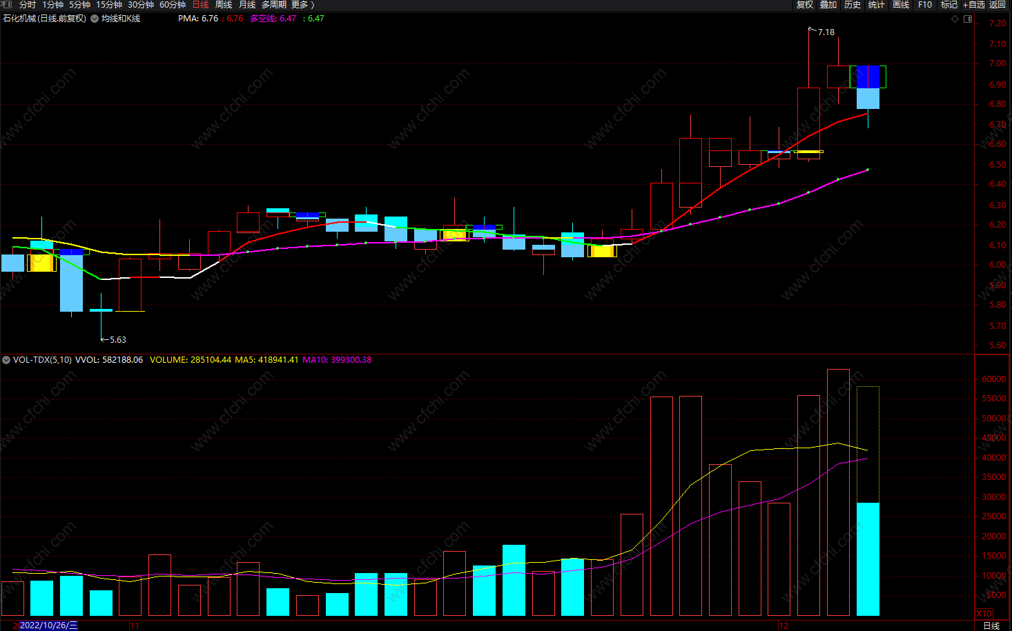The height and width of the screenshot is (631, 1012).
Task: Click the latest blue candlestick
Action: point(868,88)
